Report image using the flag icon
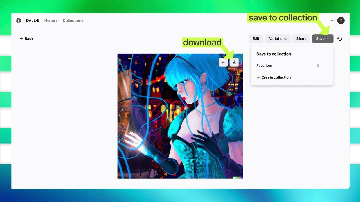This screenshot has height=202, width=360. click(223, 62)
